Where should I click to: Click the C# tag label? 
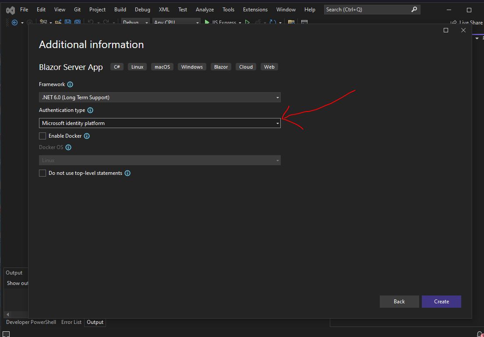117,67
